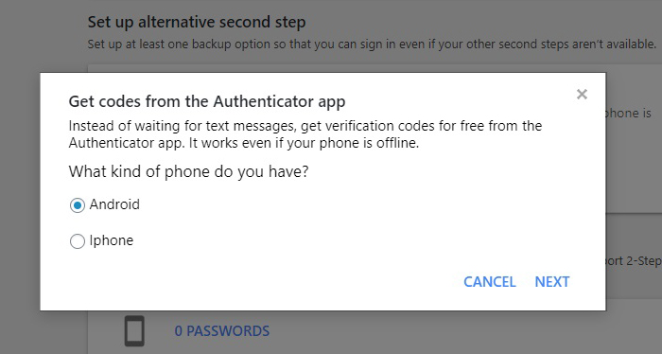Viewport: 662px width, 354px height.
Task: Click the dimmed overlay left of the dialog
Action: (20, 190)
